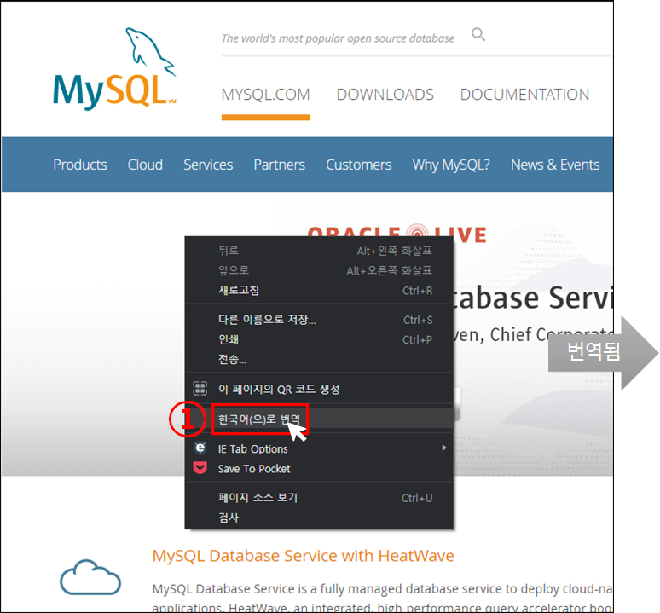This screenshot has width=660, height=613.
Task: Expand the IE Tab Options submenu arrow
Action: (444, 448)
